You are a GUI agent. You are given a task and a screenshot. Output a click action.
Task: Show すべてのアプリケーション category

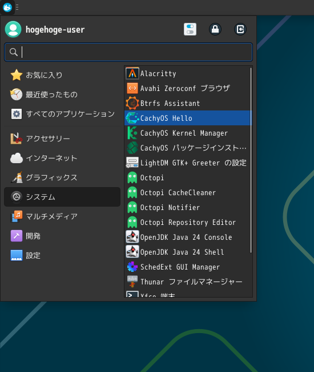[62, 114]
